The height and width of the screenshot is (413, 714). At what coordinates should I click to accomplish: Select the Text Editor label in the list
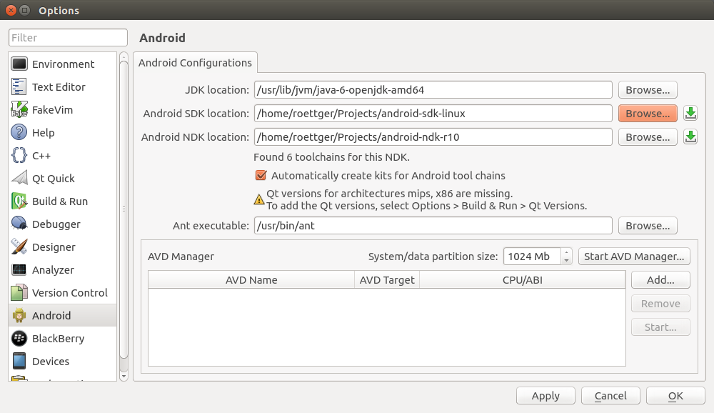coord(59,87)
